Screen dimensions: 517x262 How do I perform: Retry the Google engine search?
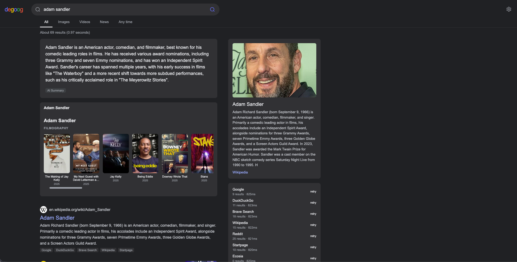313,192
